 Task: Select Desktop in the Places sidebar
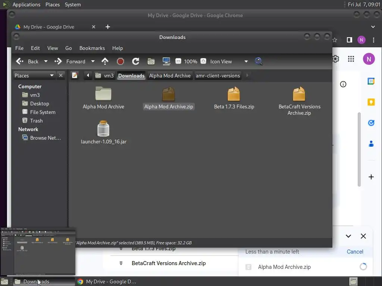(35, 104)
